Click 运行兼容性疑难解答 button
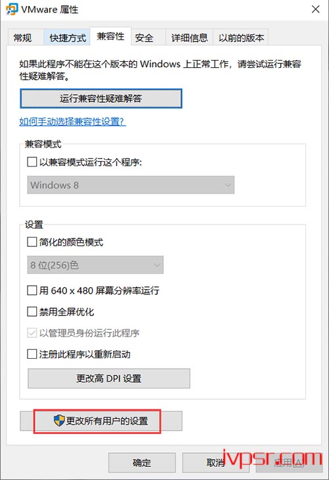 point(101,99)
